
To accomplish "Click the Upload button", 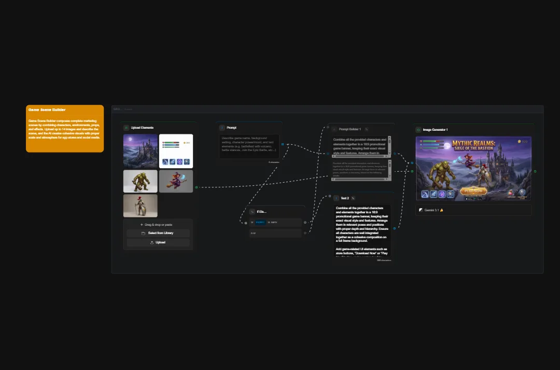I will [158, 242].
